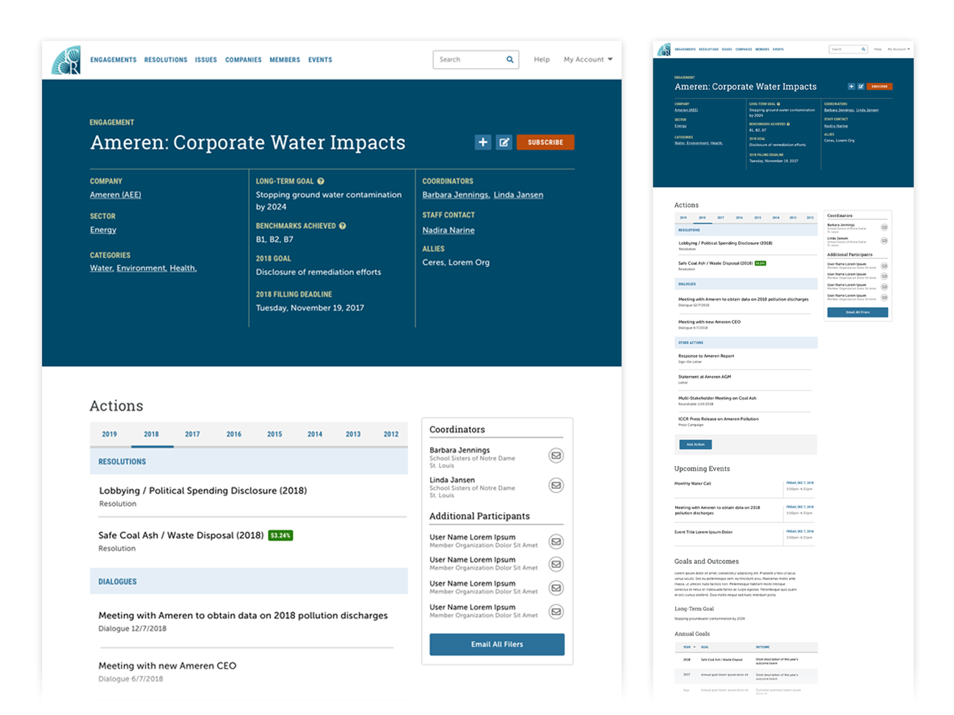
Task: Open the Health category link in large mockup
Action: click(183, 268)
